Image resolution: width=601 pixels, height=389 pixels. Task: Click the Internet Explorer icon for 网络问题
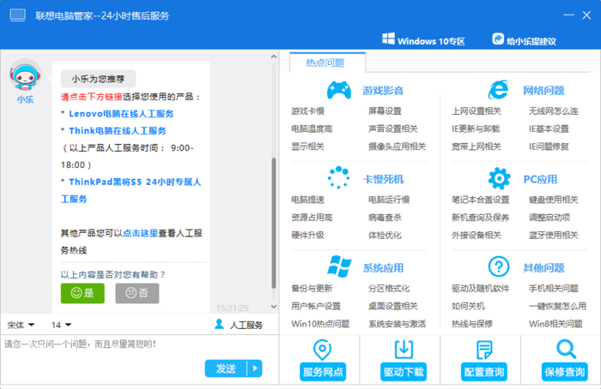pos(499,90)
